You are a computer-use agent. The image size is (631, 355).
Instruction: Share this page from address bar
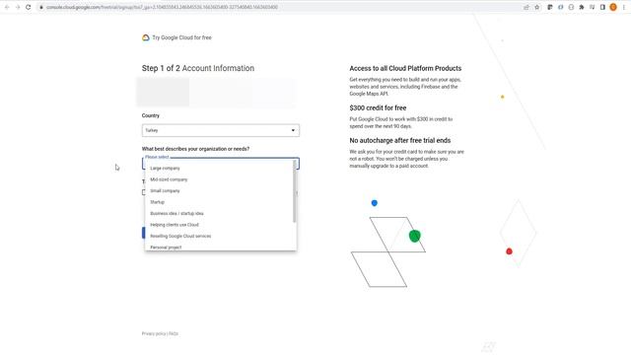(x=526, y=7)
